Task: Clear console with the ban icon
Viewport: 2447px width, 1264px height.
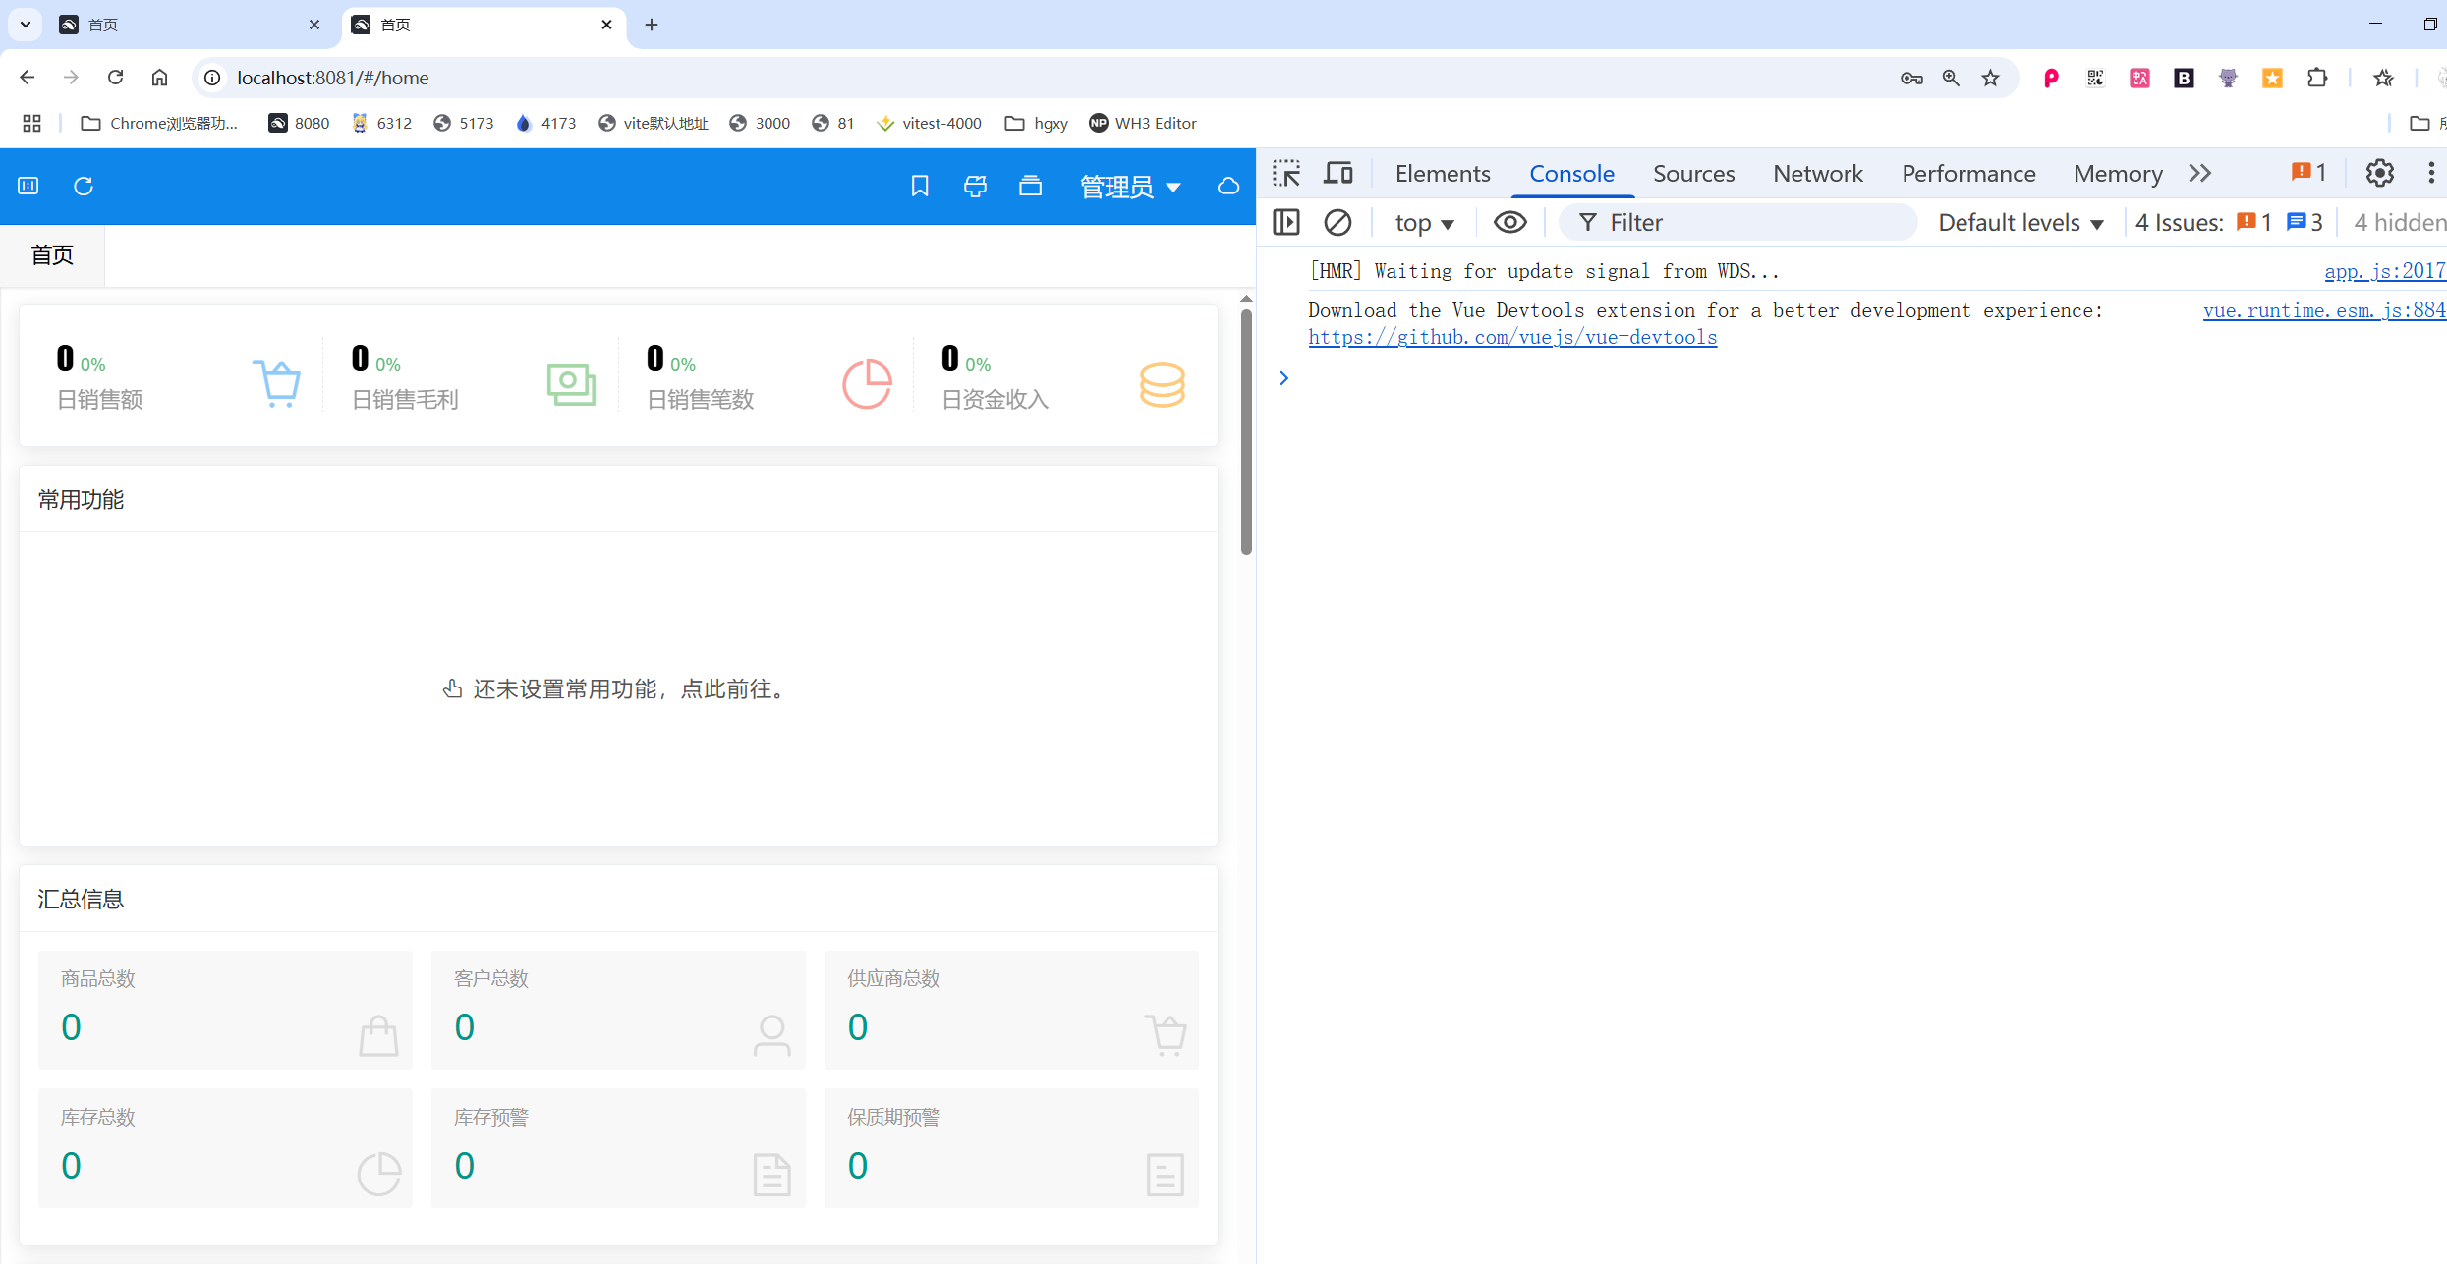Action: coord(1337,223)
